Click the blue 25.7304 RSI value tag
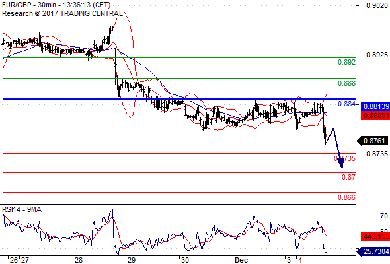Viewport: 390px width, 264px height. pos(373,252)
